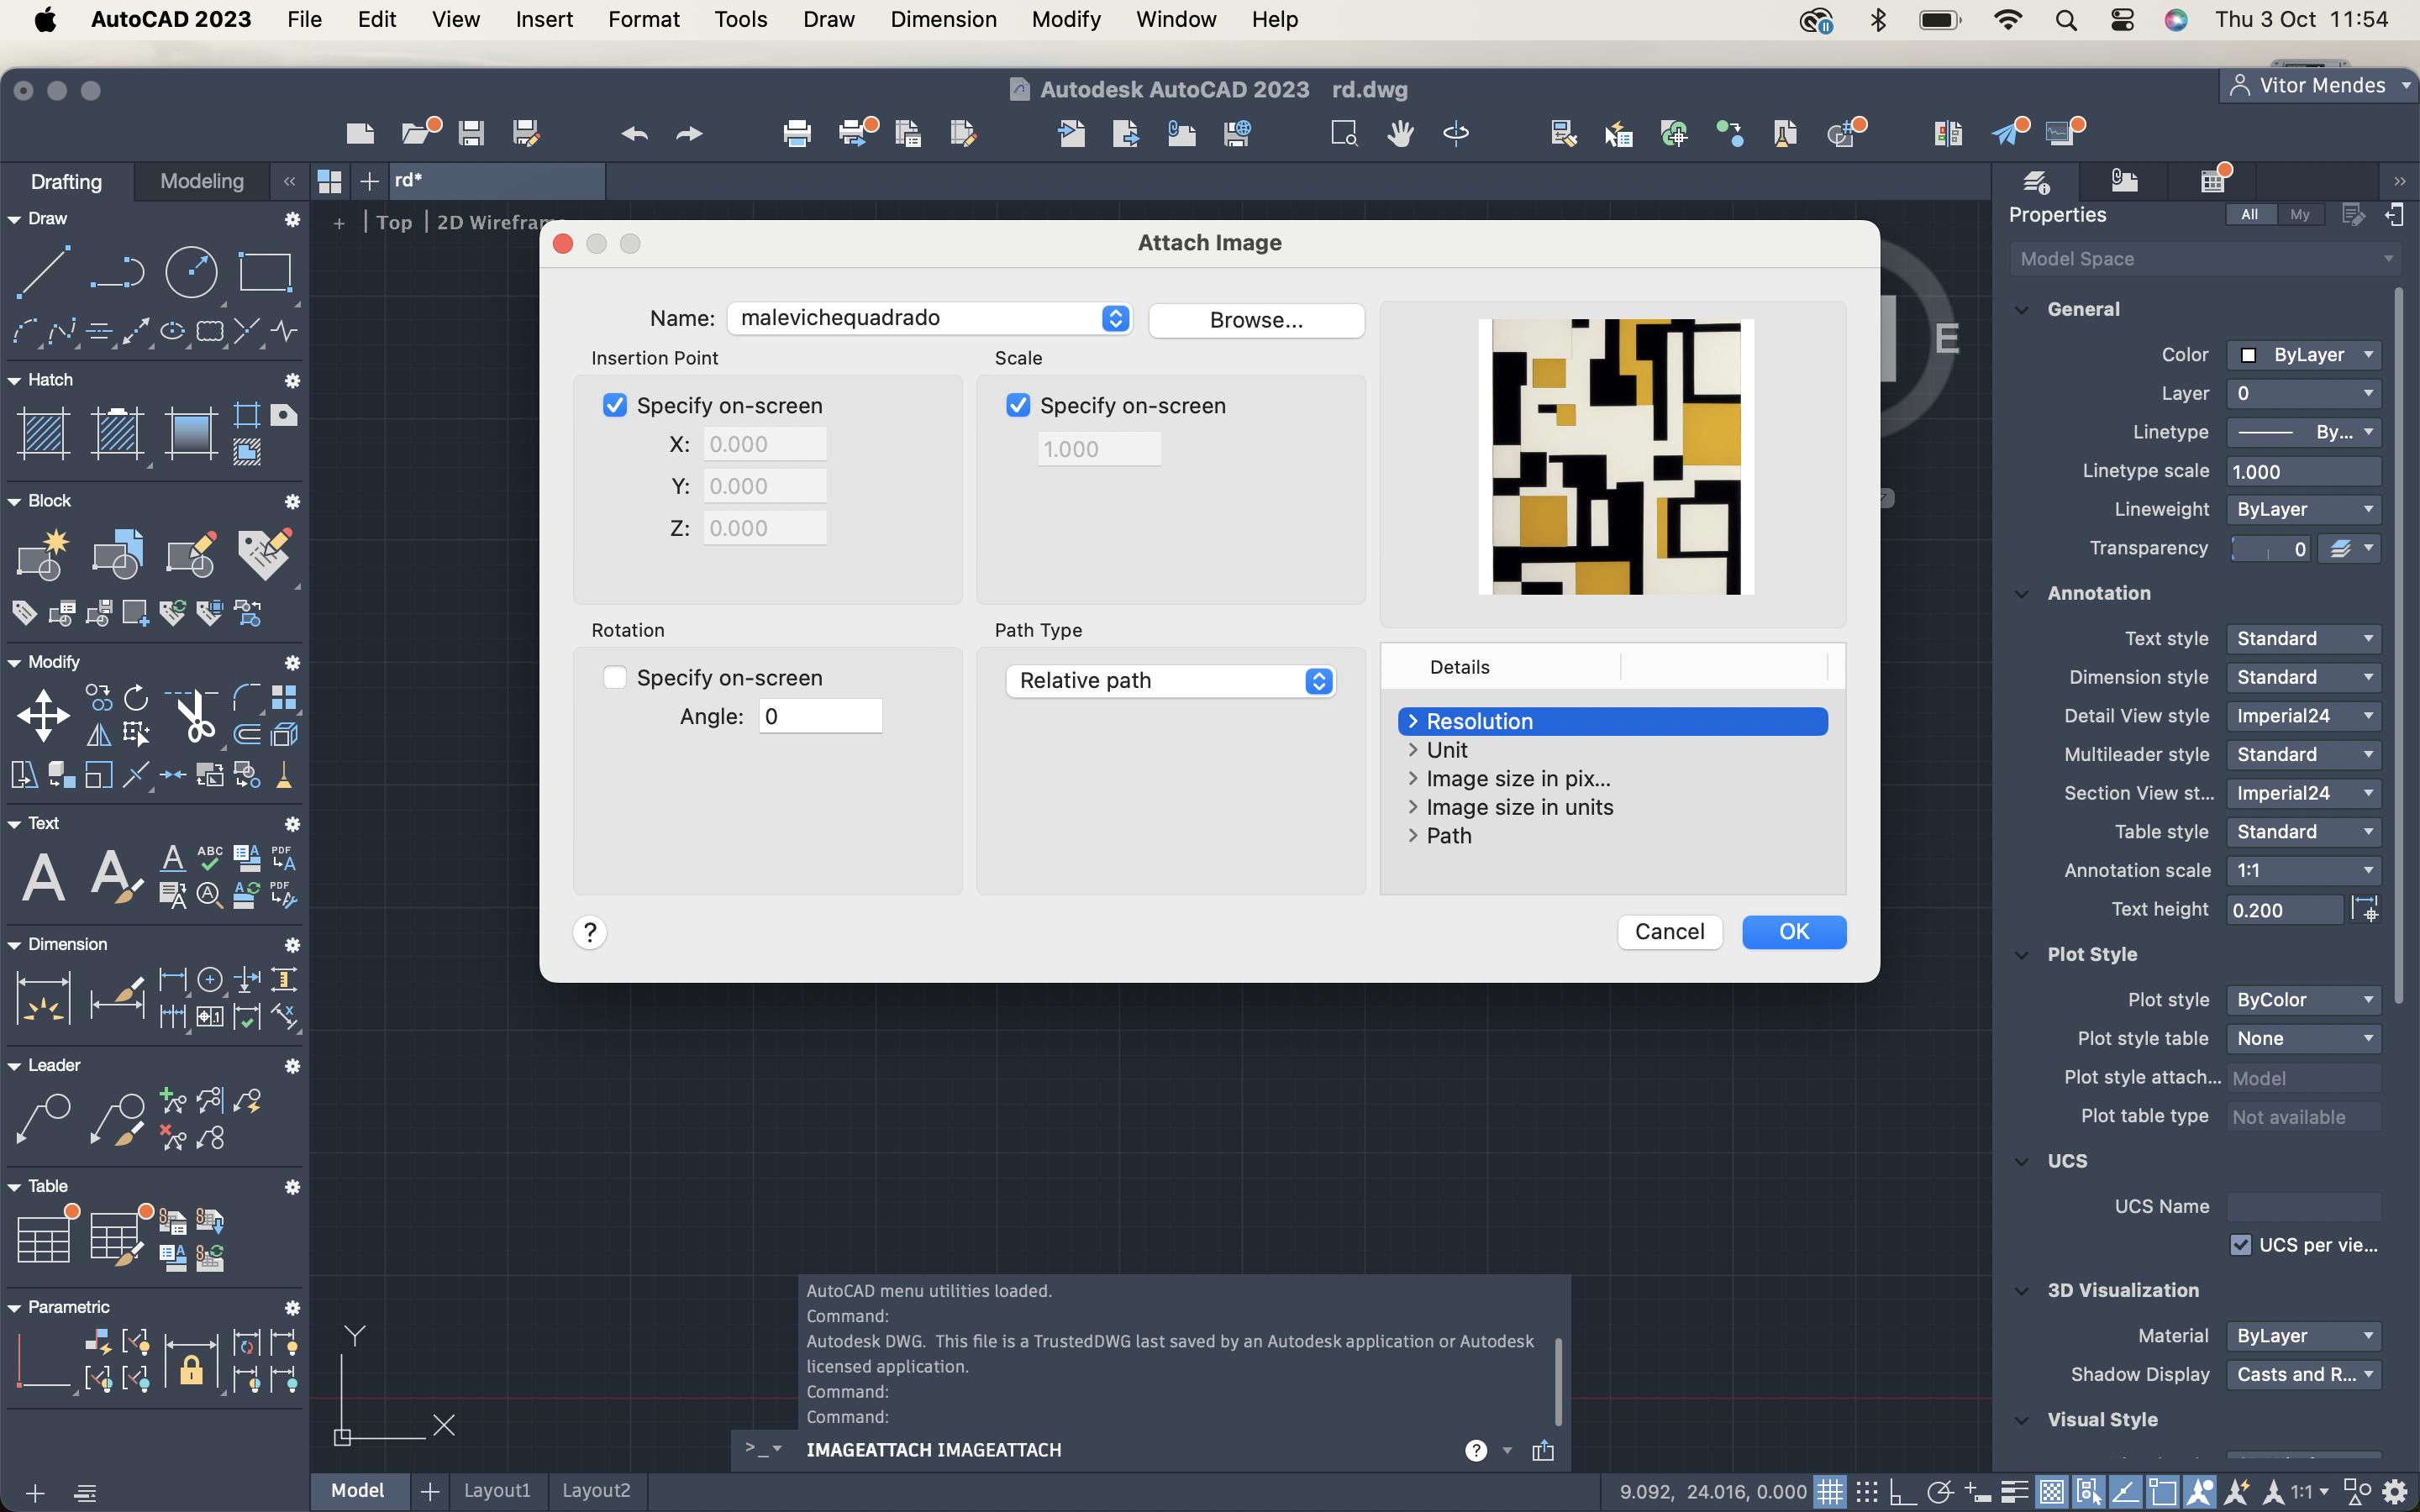The width and height of the screenshot is (2420, 1512).
Task: Click the Plot printer icon
Action: point(797,133)
